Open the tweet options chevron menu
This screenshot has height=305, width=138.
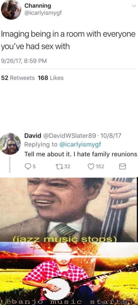click(134, 6)
